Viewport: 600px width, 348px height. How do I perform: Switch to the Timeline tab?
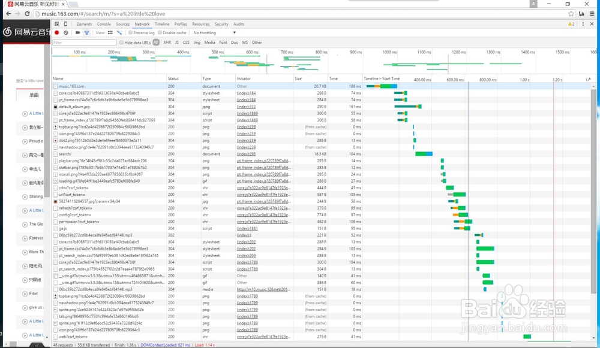[162, 24]
